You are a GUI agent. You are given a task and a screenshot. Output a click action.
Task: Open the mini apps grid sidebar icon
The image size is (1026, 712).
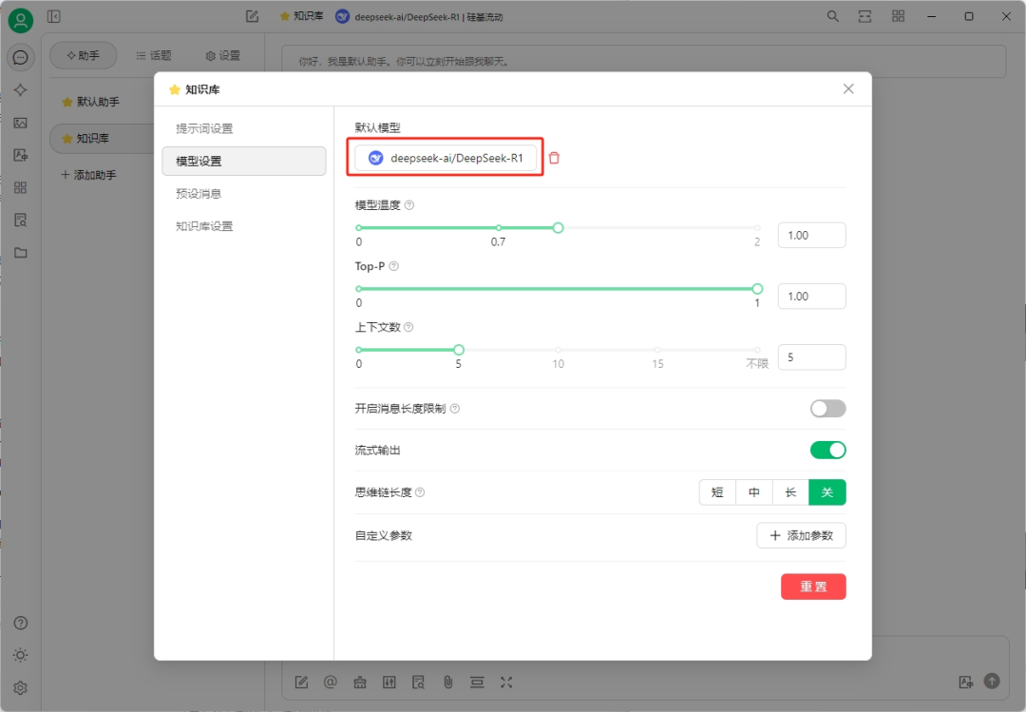pos(20,188)
